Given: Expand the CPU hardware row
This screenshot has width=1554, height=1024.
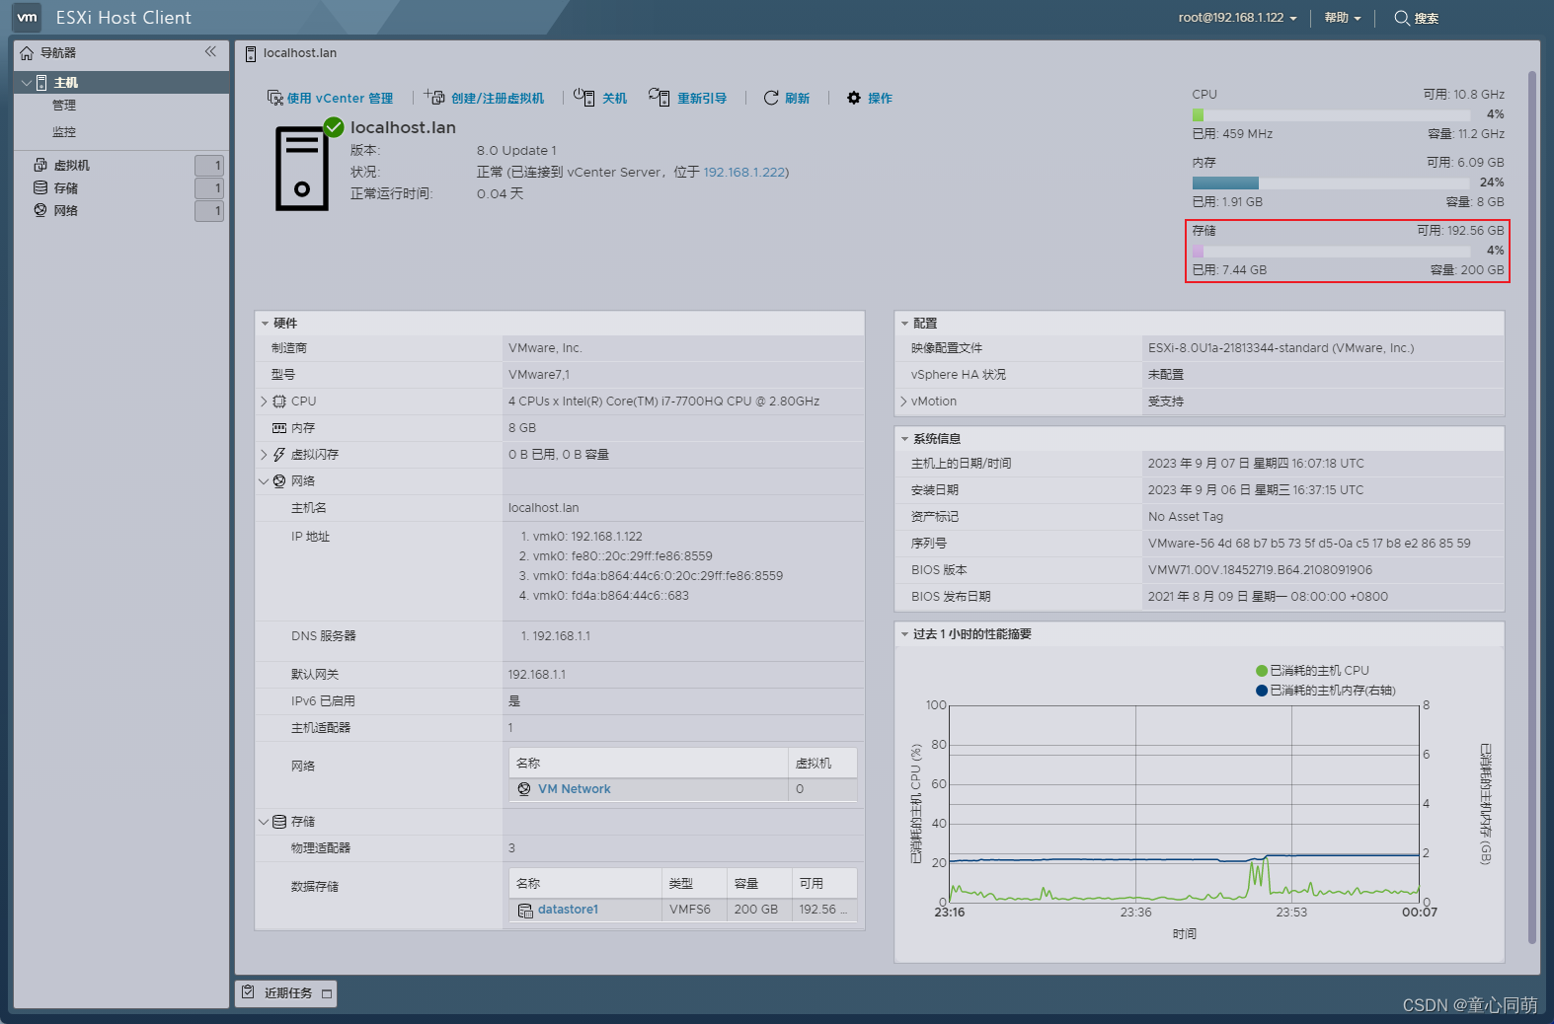Looking at the screenshot, I should click(x=264, y=402).
